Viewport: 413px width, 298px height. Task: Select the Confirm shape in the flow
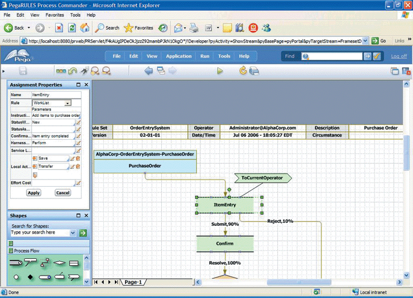pos(225,244)
